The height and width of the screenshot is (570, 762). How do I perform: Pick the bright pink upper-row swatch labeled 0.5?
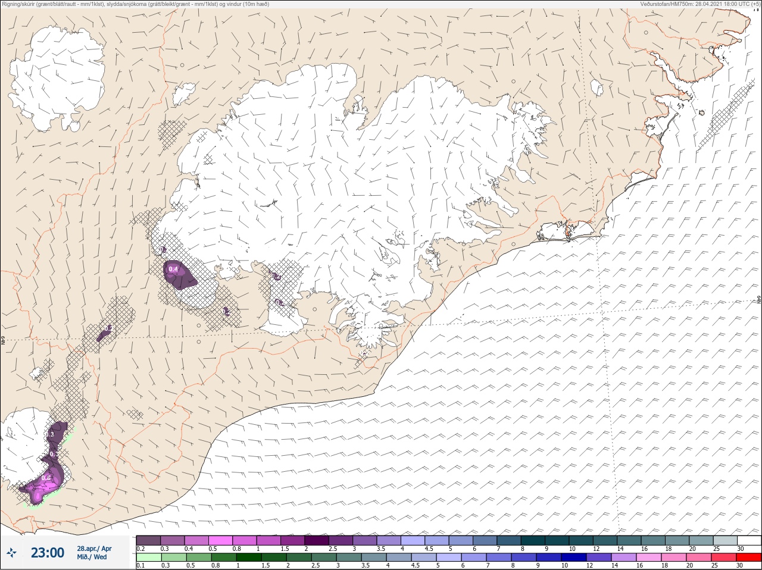click(221, 540)
